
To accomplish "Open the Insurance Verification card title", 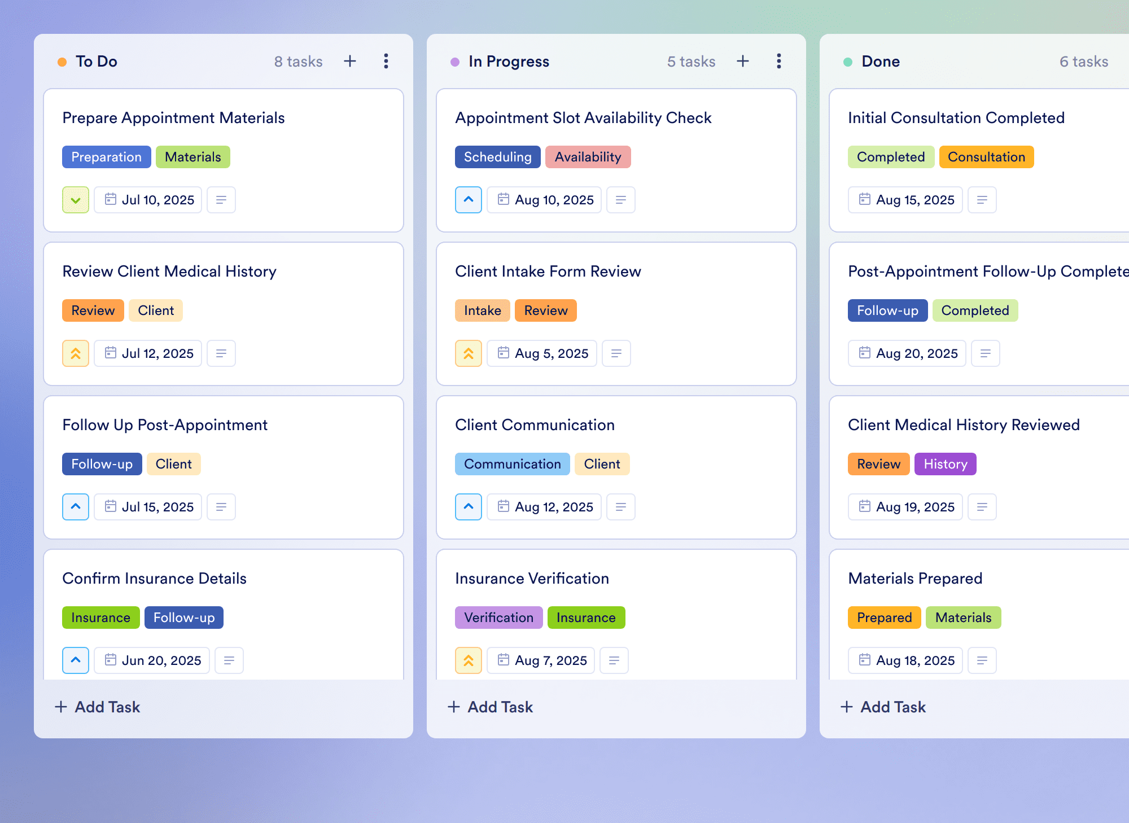I will (x=532, y=578).
